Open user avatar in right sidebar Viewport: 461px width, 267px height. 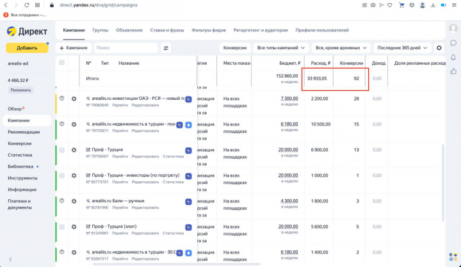pos(453,29)
